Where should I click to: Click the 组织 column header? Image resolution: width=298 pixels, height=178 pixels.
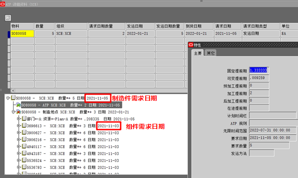(72, 26)
